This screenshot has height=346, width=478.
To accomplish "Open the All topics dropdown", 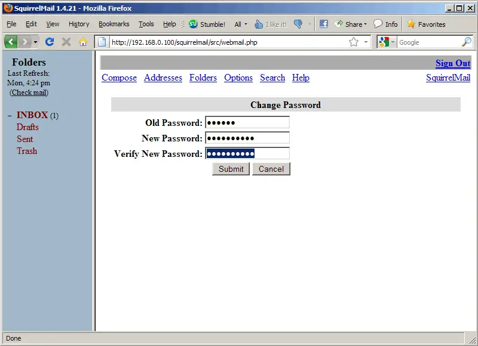I will [x=241, y=24].
